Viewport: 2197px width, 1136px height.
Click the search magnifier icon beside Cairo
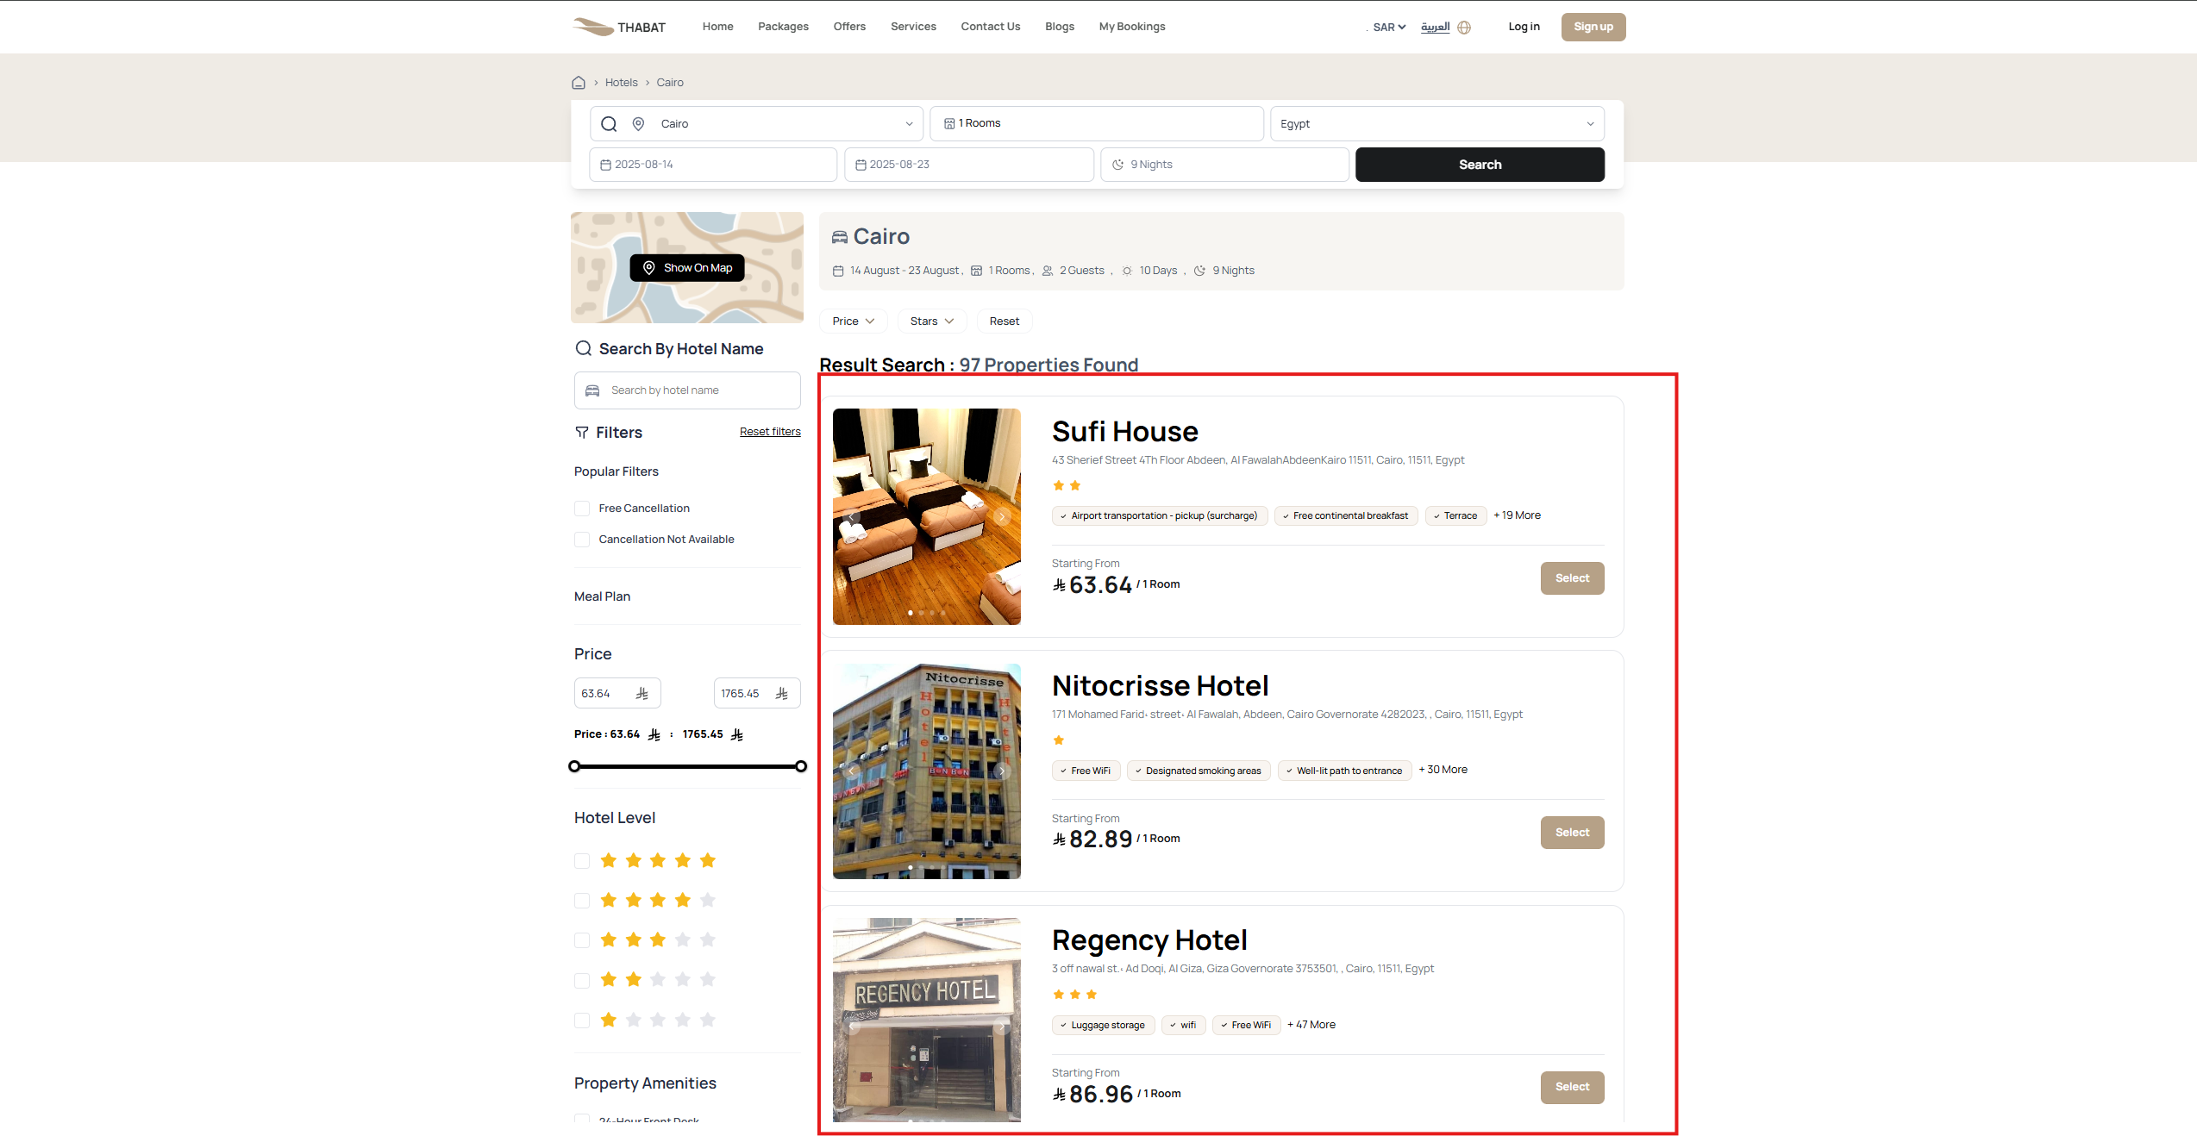click(x=609, y=124)
